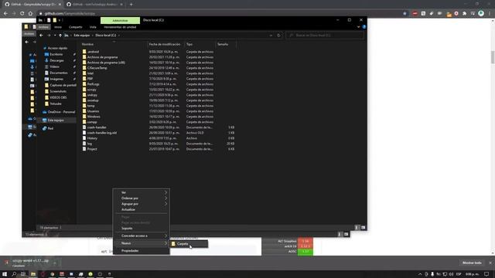Switch to large icons view in status bar
Screen dimensions: 495x278
(363, 228)
